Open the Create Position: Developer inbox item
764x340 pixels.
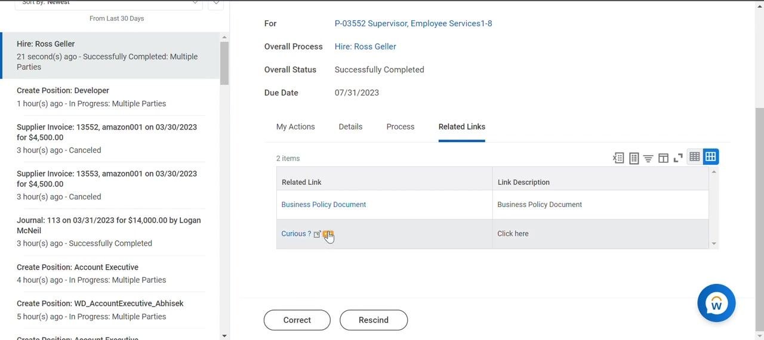110,97
